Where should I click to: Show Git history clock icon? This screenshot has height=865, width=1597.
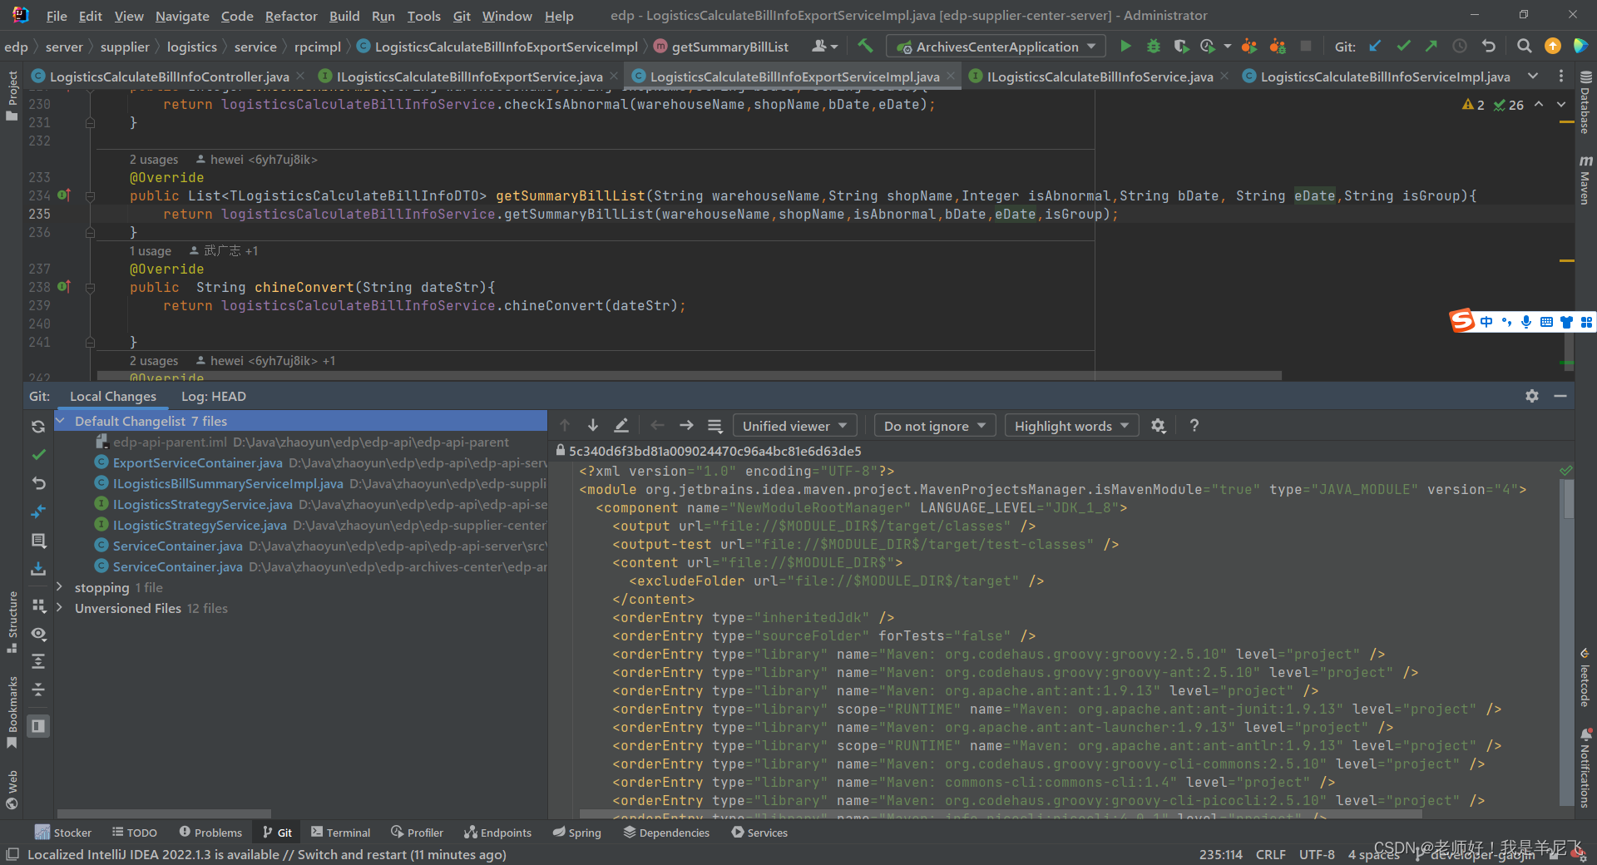[x=1459, y=47]
